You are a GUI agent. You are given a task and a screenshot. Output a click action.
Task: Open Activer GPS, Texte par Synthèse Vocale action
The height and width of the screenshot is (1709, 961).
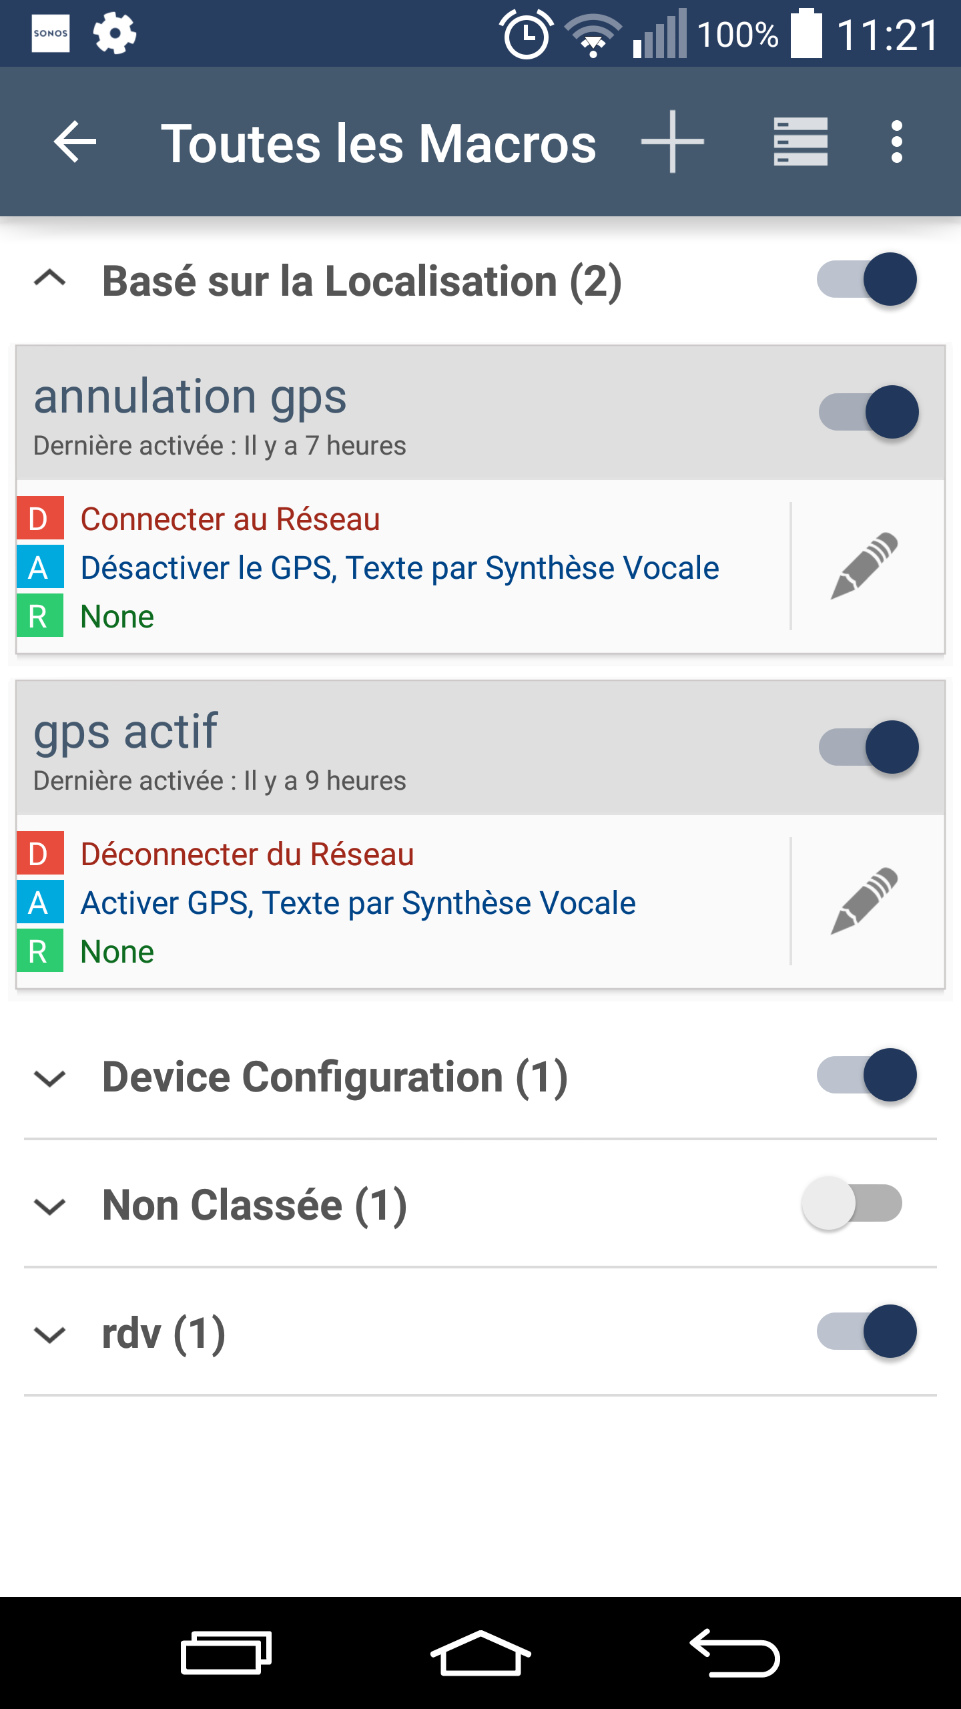(358, 903)
